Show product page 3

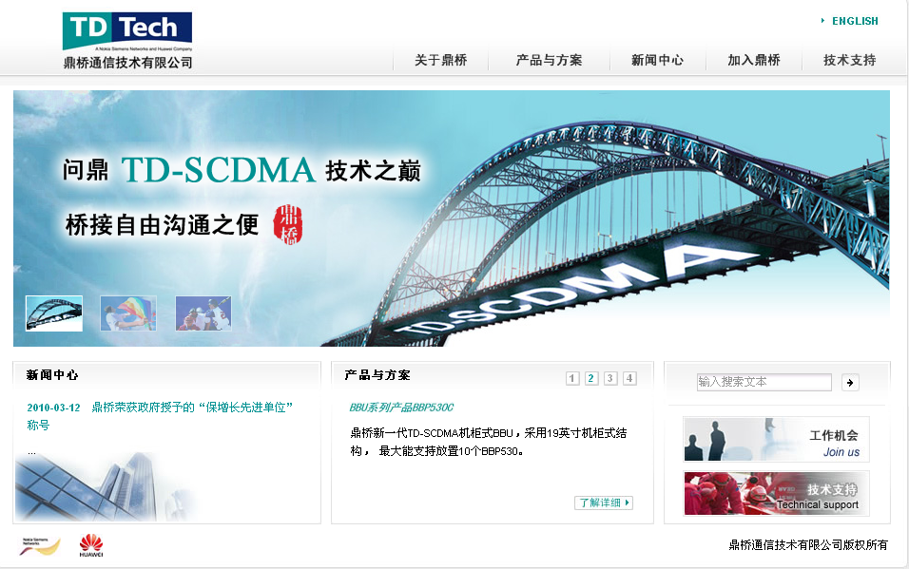coord(610,378)
